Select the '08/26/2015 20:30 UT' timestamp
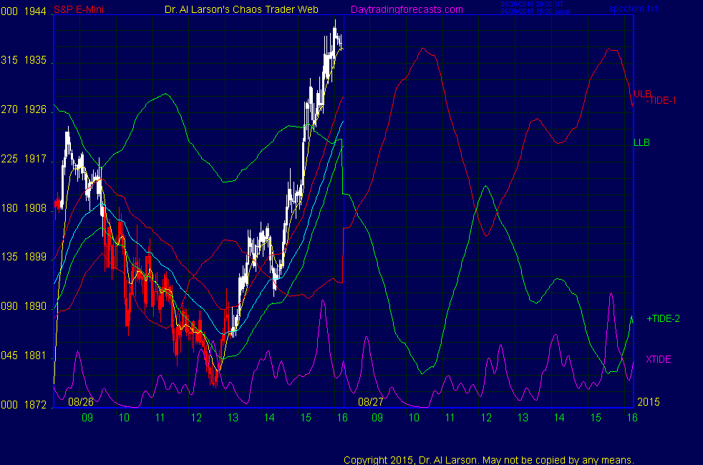 point(532,4)
